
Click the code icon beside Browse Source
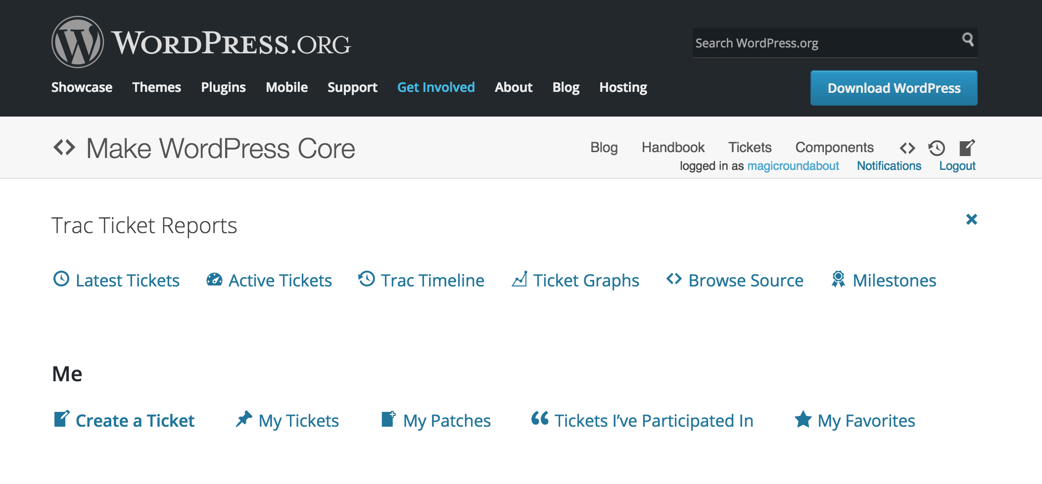(674, 279)
